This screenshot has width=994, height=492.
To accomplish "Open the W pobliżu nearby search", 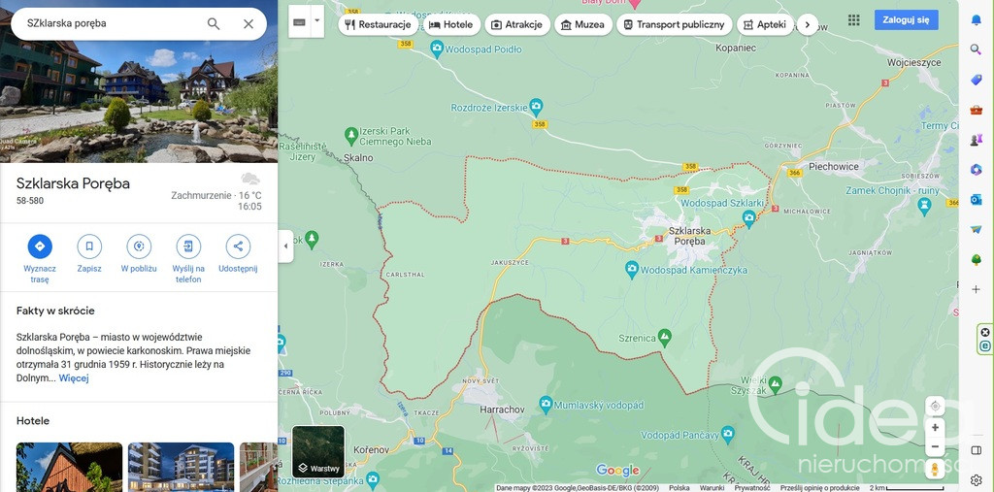I will click(139, 246).
